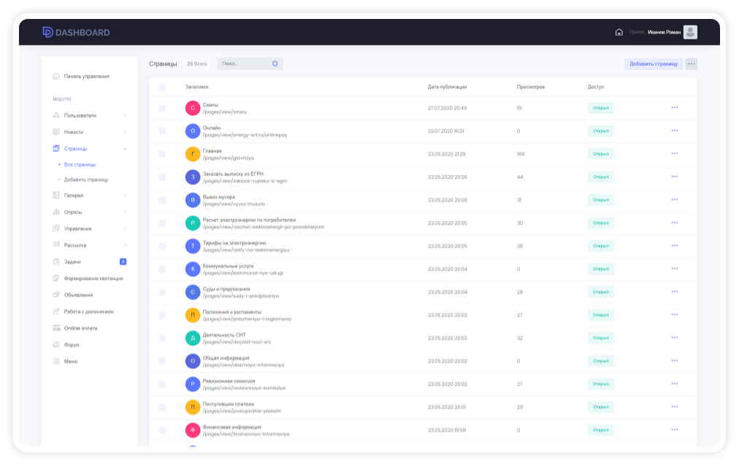
Task: Click the Форум sidebar icon
Action: coord(56,345)
